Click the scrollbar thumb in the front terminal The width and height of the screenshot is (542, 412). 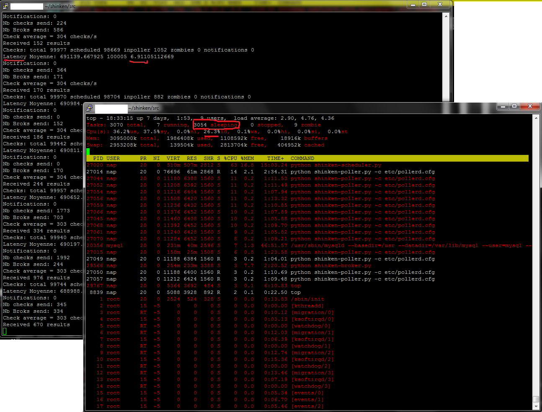pos(536,399)
